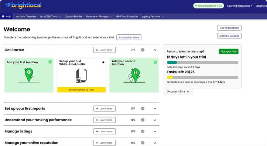The width and height of the screenshot is (267, 146).
Task: Open Locations Overview tab
Action: (25, 17)
